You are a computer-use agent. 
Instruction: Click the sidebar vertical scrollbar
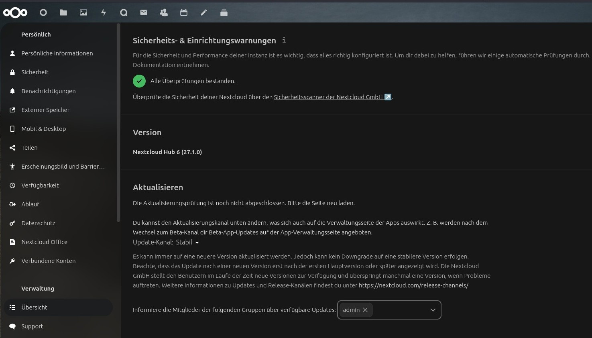click(118, 122)
